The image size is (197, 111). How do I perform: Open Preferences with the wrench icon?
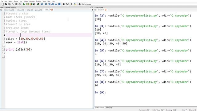(71, 4)
